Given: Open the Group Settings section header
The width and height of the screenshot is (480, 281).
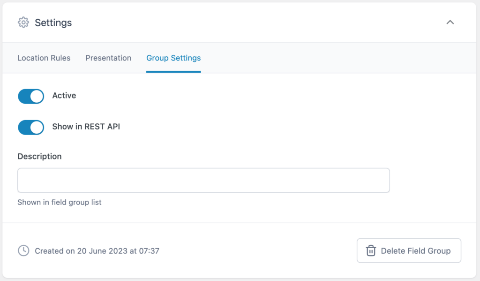Looking at the screenshot, I should (173, 58).
